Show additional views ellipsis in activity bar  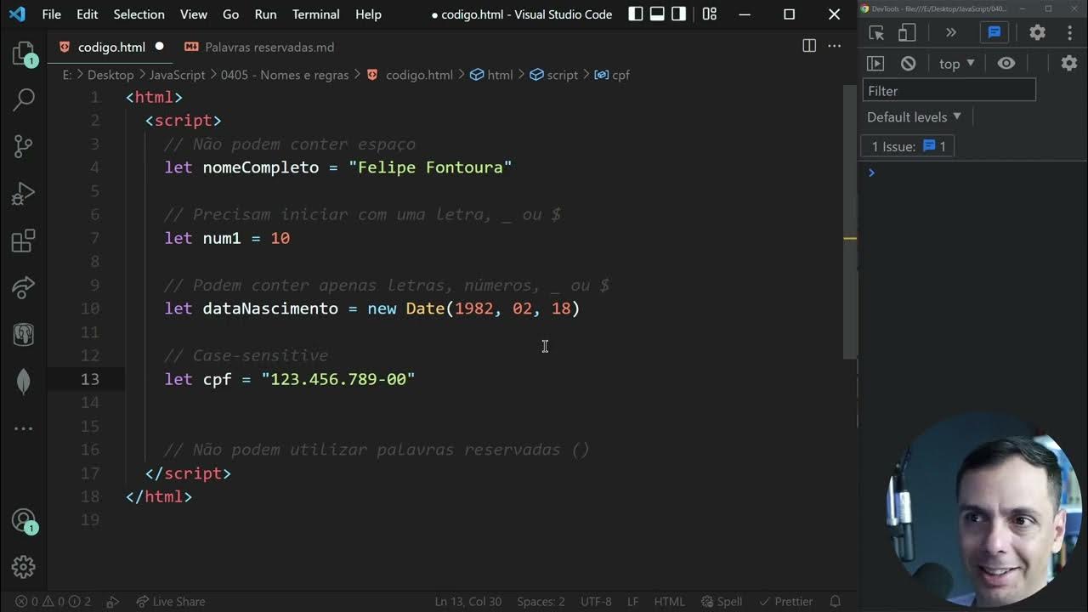pyautogui.click(x=24, y=428)
